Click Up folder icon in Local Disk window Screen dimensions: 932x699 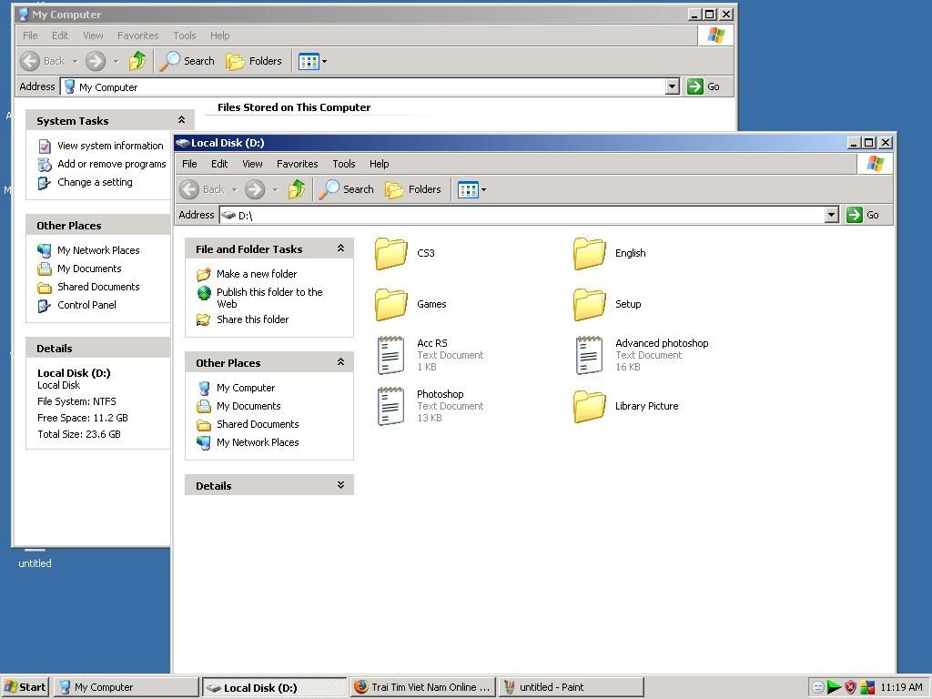coord(297,189)
